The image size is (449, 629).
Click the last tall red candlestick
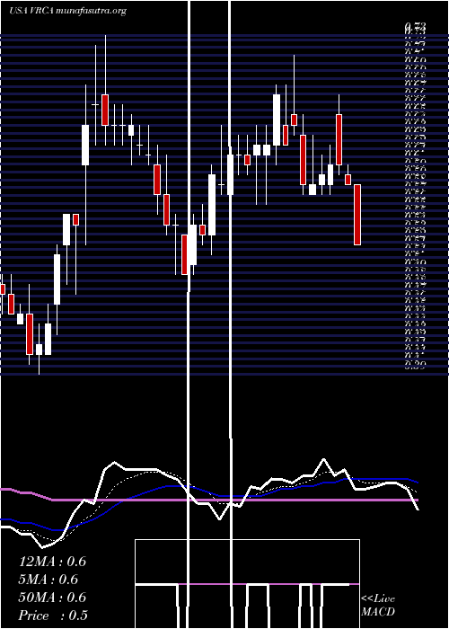(x=357, y=215)
